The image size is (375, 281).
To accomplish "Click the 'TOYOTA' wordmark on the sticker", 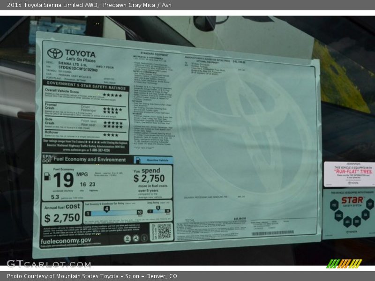I will (80, 53).
